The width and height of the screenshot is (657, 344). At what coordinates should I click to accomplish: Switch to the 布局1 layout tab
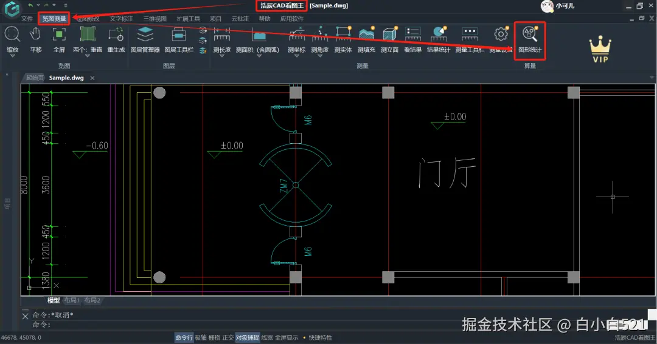[72, 300]
